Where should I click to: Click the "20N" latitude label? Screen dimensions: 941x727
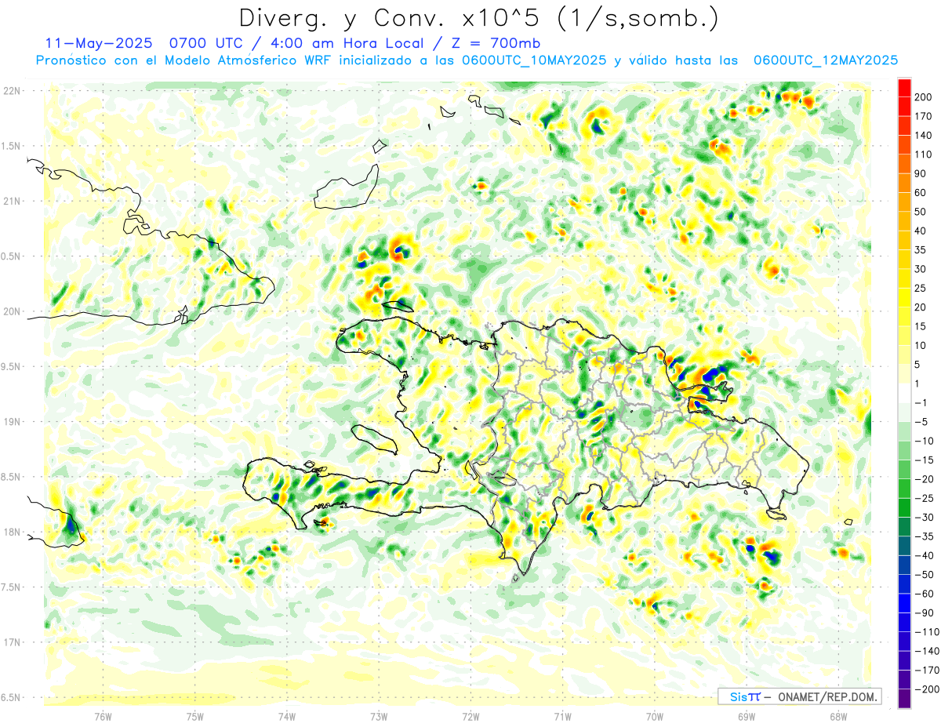(12, 312)
